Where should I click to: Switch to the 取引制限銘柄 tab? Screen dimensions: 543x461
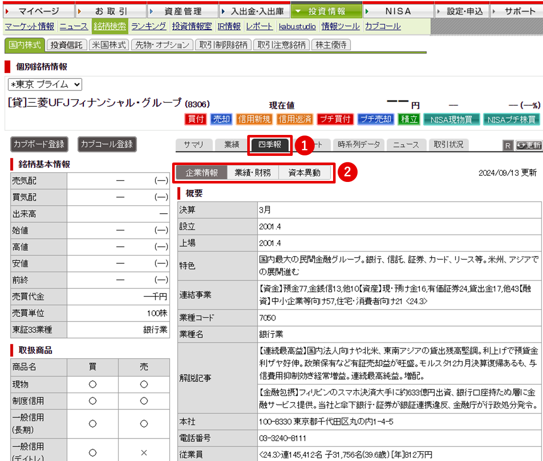[x=223, y=45]
